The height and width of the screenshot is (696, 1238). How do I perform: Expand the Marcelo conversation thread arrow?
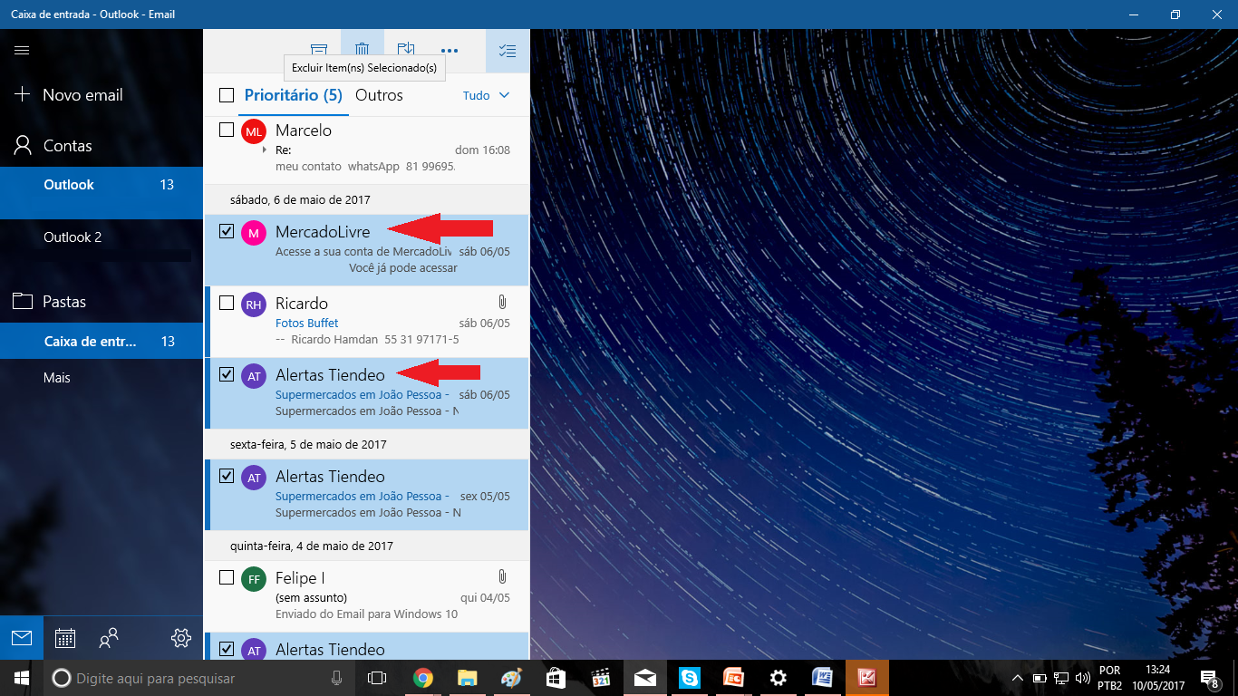(265, 150)
